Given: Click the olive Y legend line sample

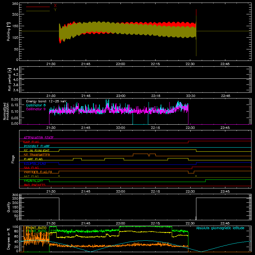Looking at the screenshot, I should pos(38,11).
